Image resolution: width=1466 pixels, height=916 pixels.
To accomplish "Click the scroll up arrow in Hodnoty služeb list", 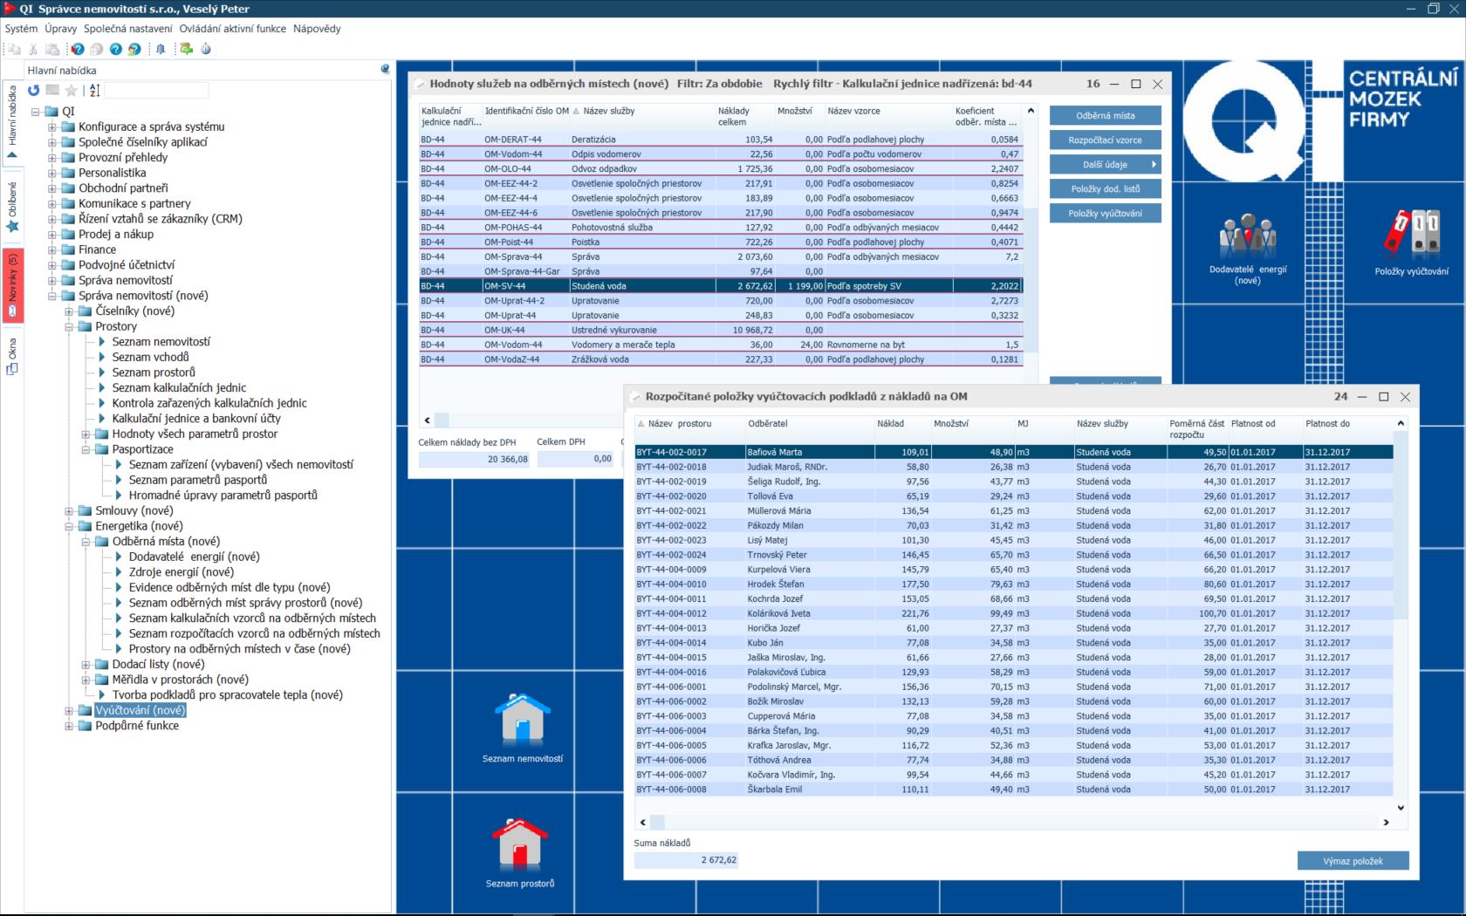I will (x=1031, y=111).
